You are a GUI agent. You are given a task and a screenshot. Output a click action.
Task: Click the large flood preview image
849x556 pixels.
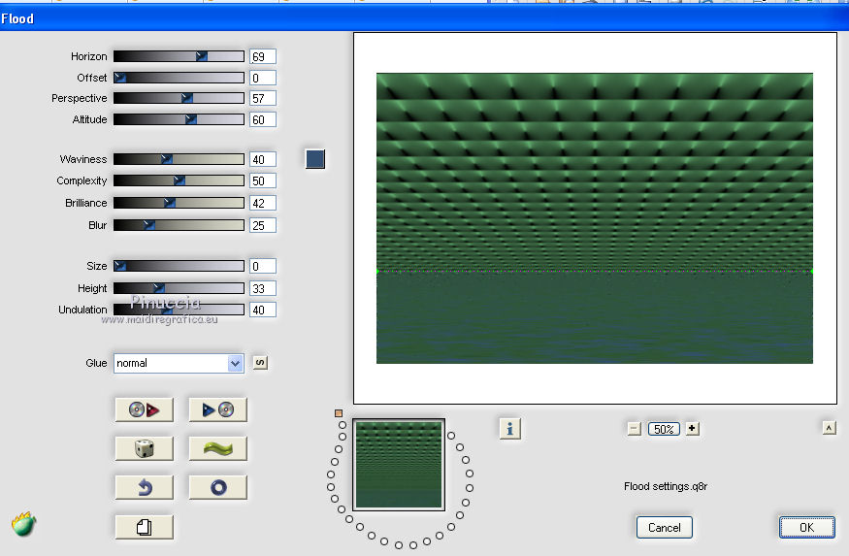pos(595,218)
